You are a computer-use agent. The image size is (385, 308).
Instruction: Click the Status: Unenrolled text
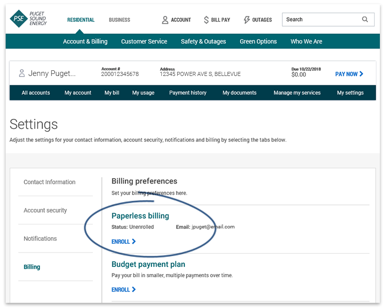[x=132, y=227]
